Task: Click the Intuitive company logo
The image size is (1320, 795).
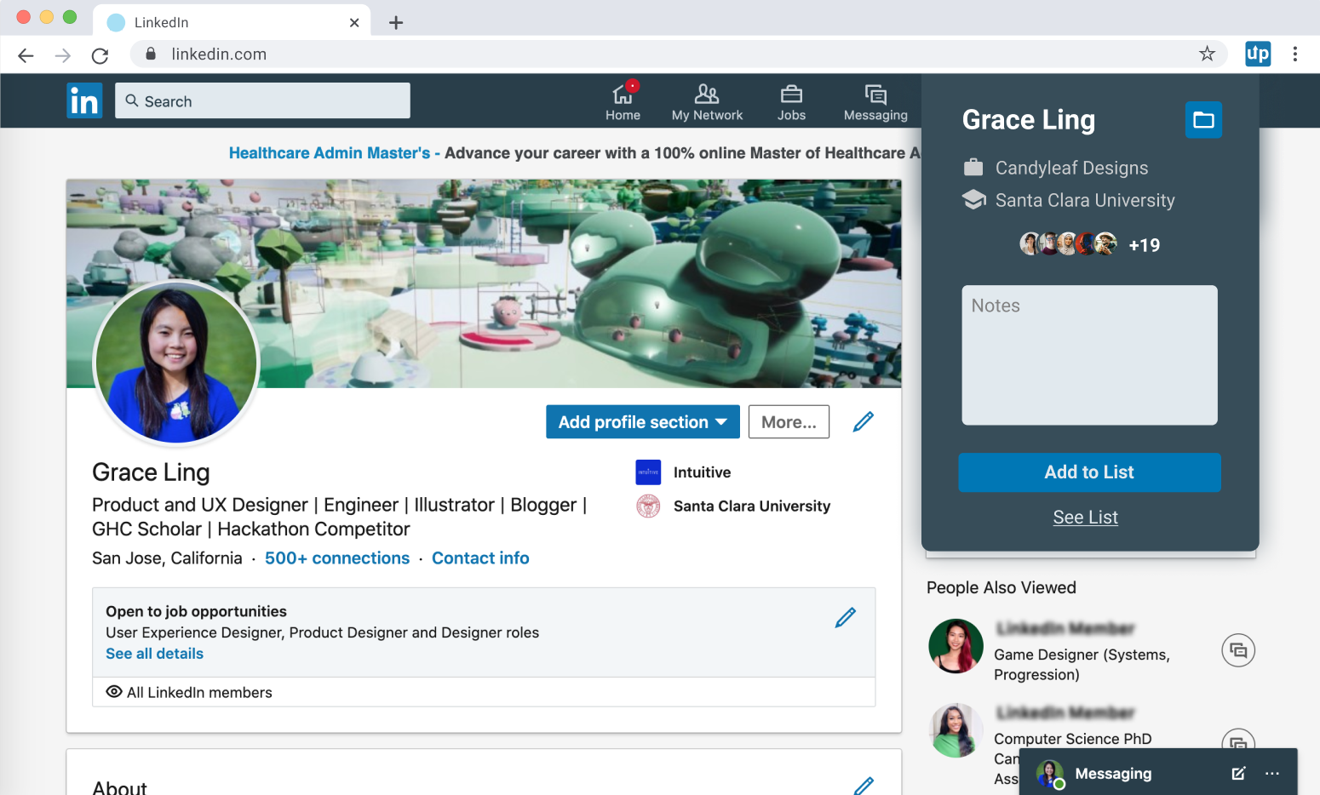Action: point(648,472)
